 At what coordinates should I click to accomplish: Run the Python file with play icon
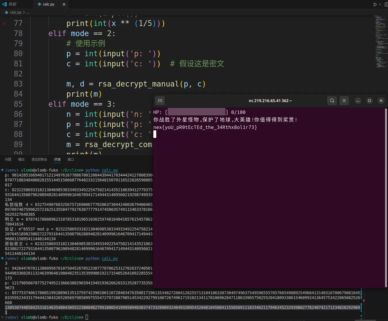pyautogui.click(x=375, y=4)
